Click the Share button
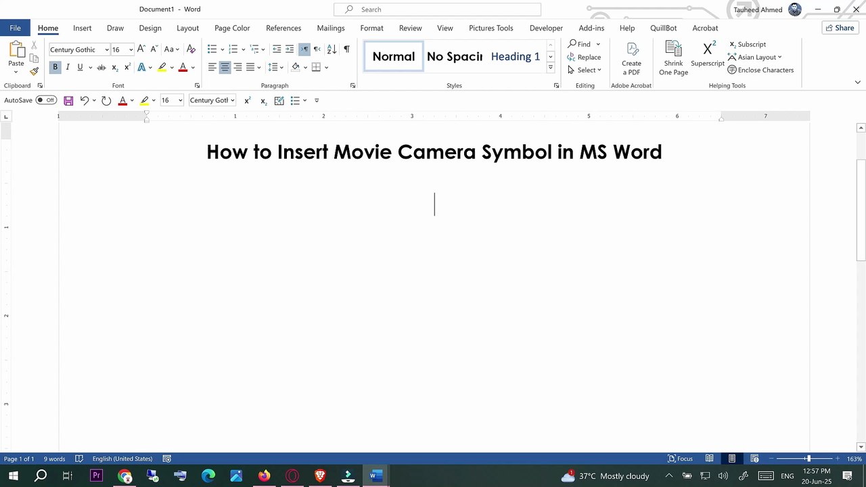 tap(840, 28)
